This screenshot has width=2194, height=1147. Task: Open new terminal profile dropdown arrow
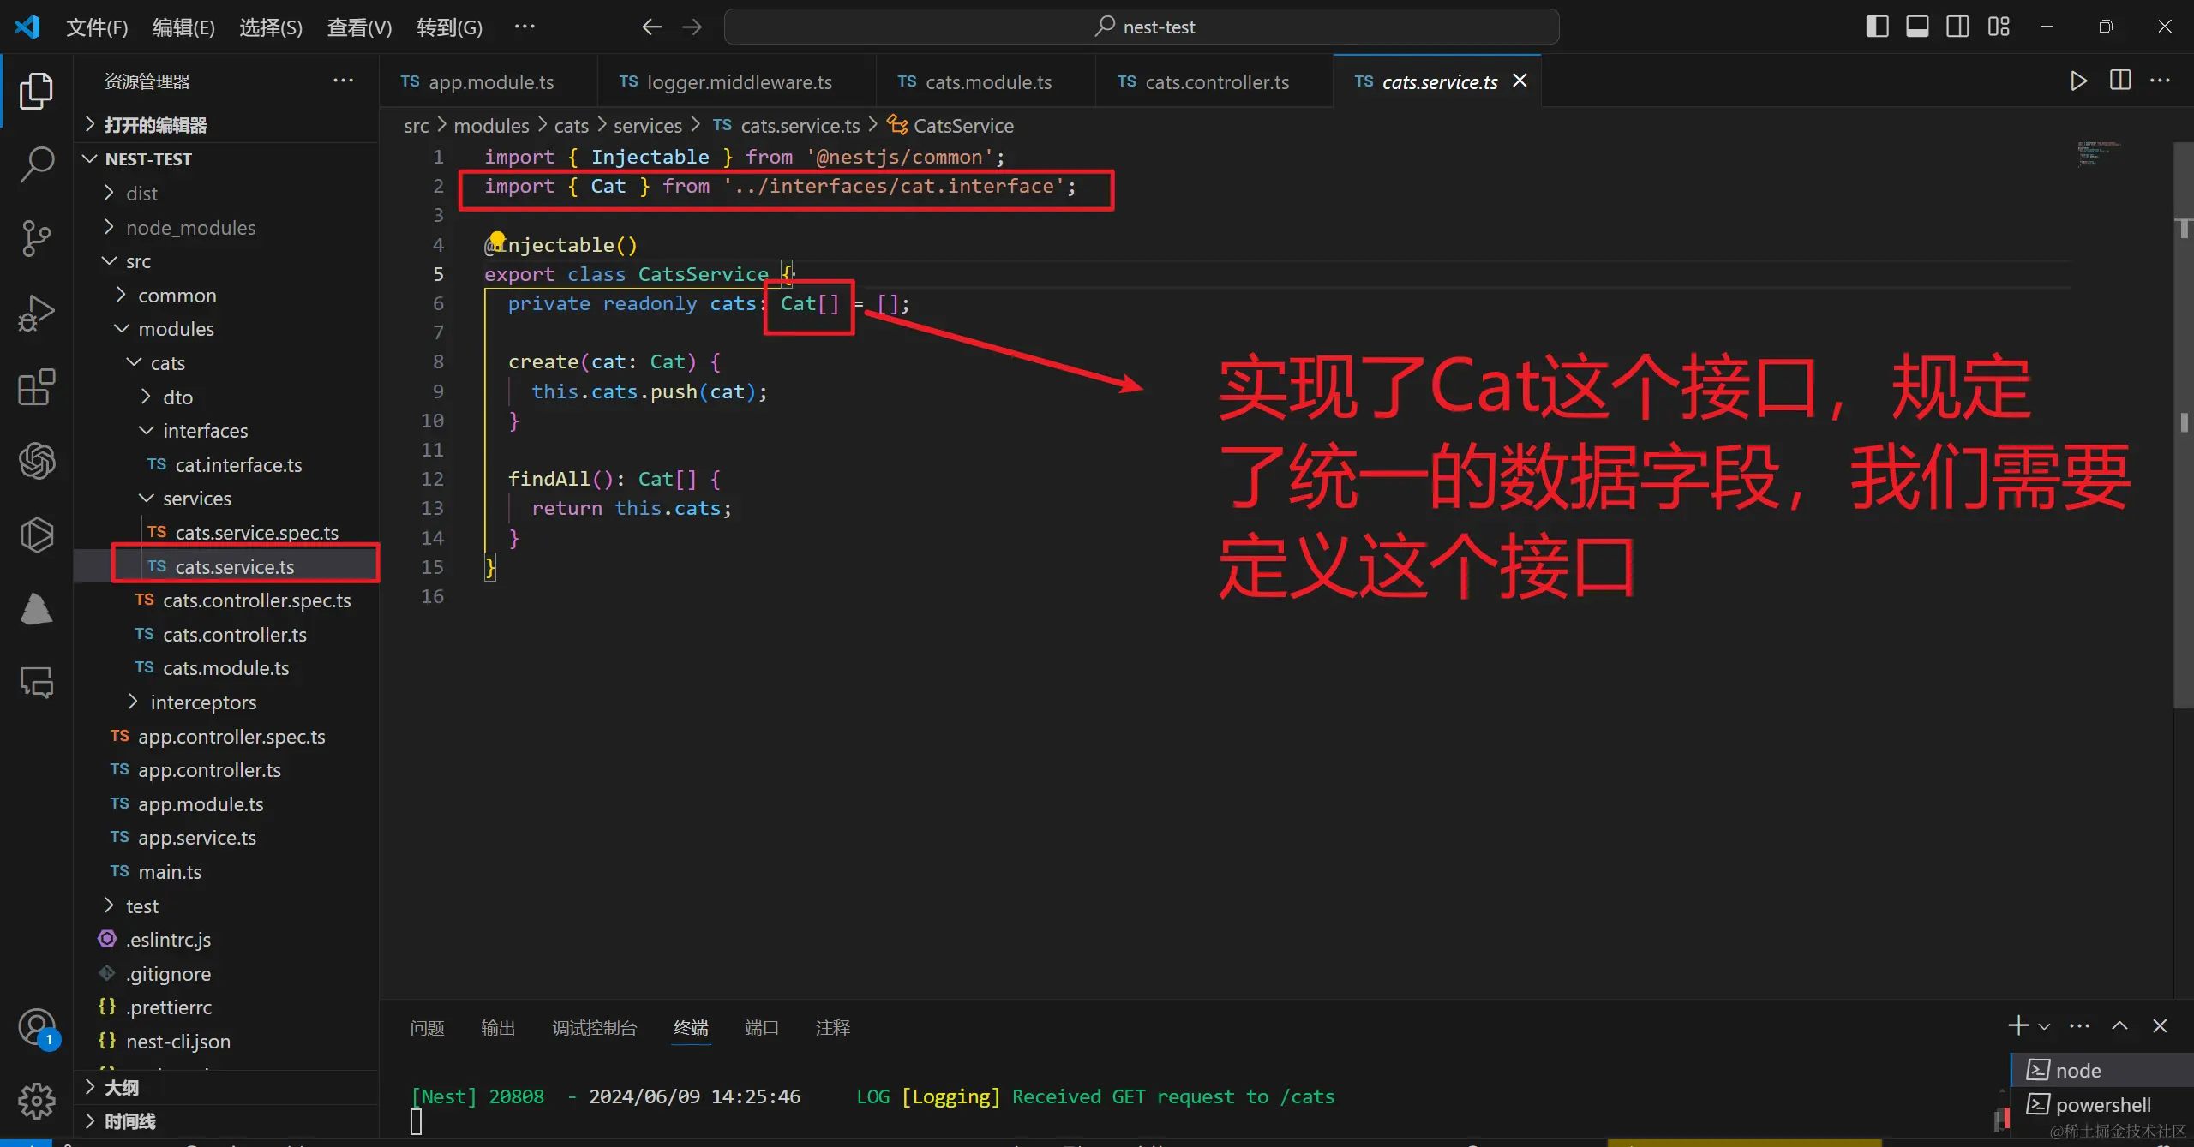[2045, 1025]
